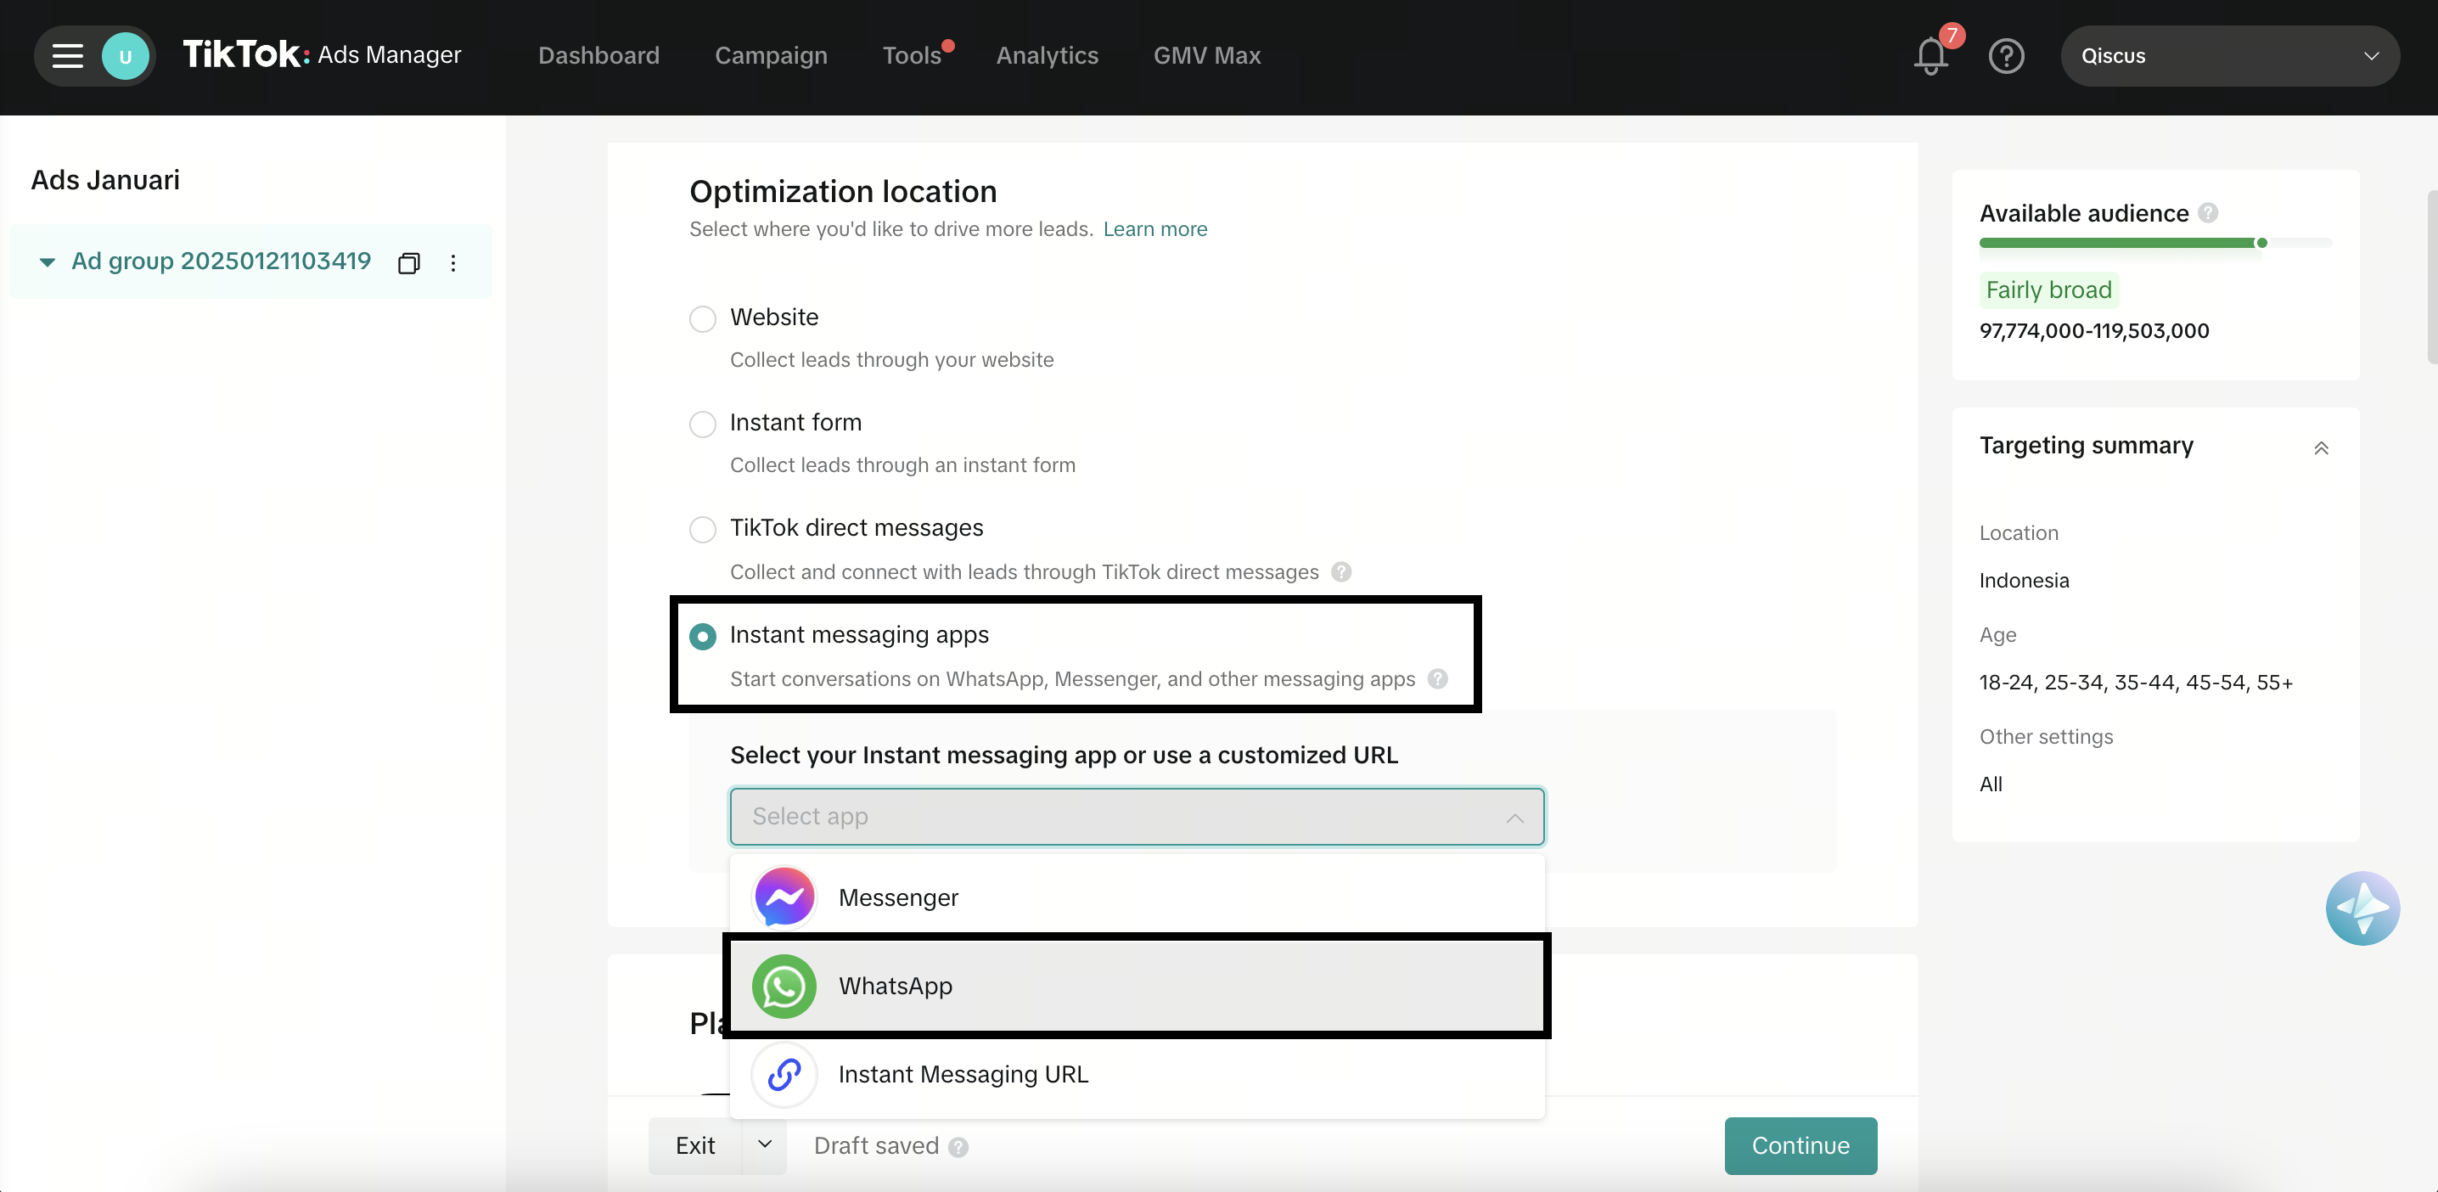Image resolution: width=2438 pixels, height=1192 pixels.
Task: Collapse the Targeting summary section
Action: 2321,447
